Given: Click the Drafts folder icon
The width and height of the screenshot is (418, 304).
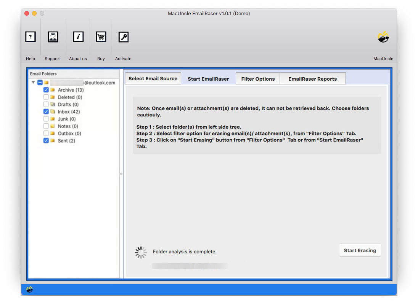Looking at the screenshot, I should click(x=53, y=104).
